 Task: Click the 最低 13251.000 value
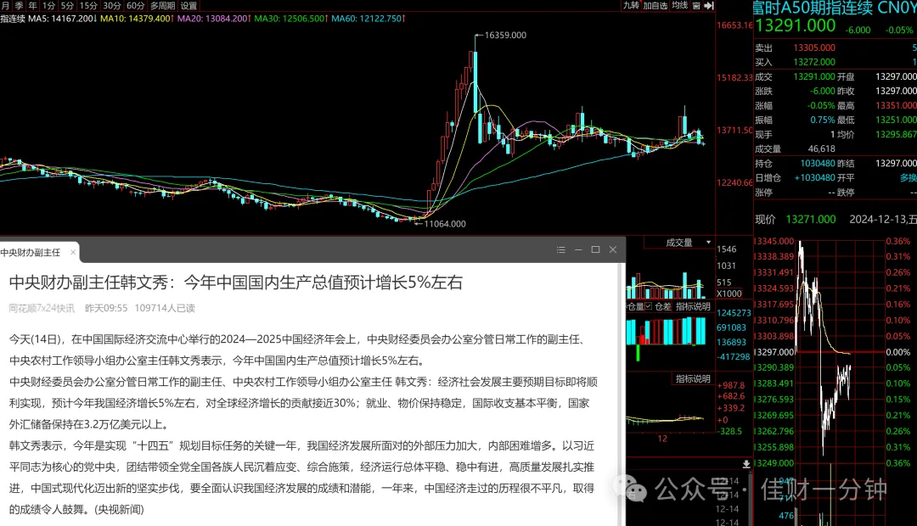(x=896, y=120)
